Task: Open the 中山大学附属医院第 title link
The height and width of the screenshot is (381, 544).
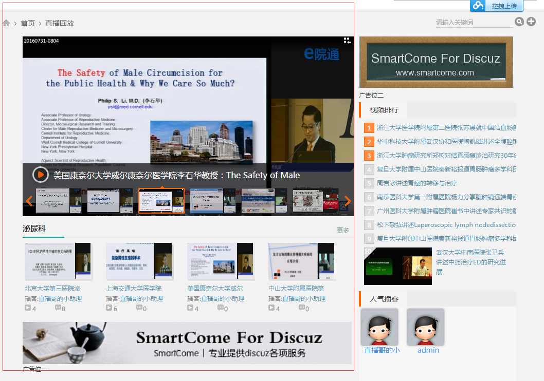Action: (296, 289)
